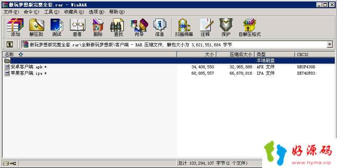The height and width of the screenshot is (168, 337).
Task: Click 扫描病毒 (Virus Scan) icon
Action: (x=184, y=27)
